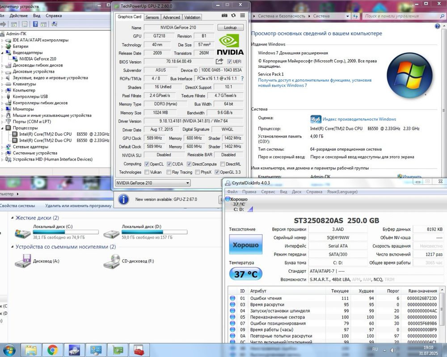
Task: Click the blue info icon for new GPU-Z version
Action: (123, 199)
